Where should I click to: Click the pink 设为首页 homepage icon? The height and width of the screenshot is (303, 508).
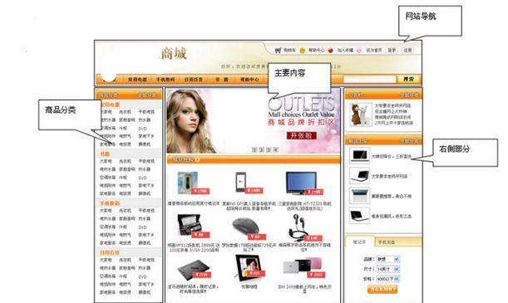pyautogui.click(x=359, y=50)
